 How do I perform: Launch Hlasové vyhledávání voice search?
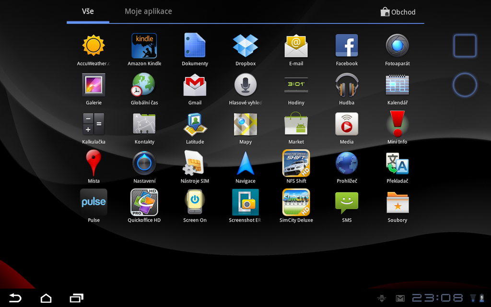tap(245, 84)
